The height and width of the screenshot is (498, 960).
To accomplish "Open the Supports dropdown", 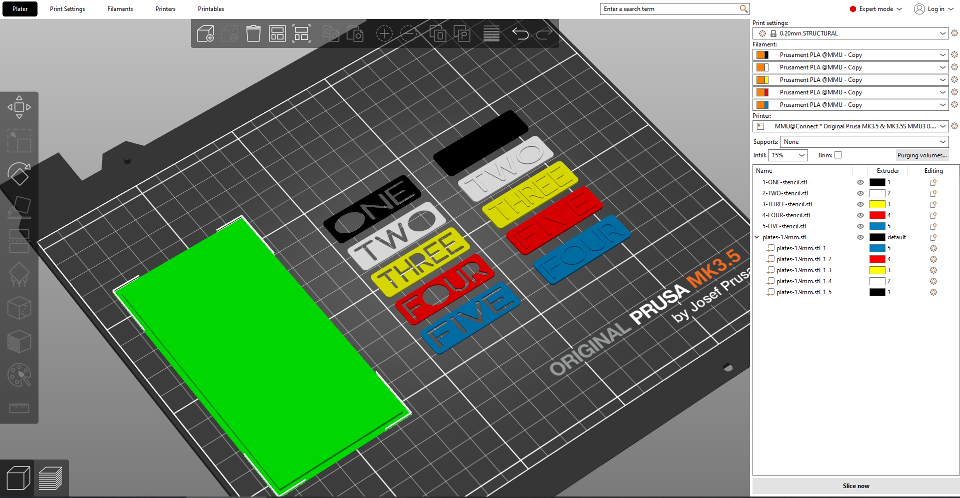I will click(864, 142).
